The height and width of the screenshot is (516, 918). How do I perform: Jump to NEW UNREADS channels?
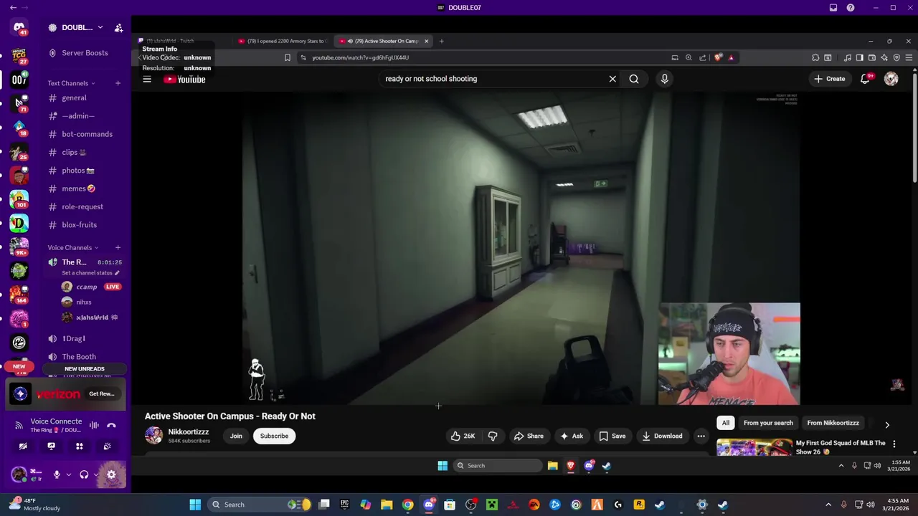coord(85,369)
